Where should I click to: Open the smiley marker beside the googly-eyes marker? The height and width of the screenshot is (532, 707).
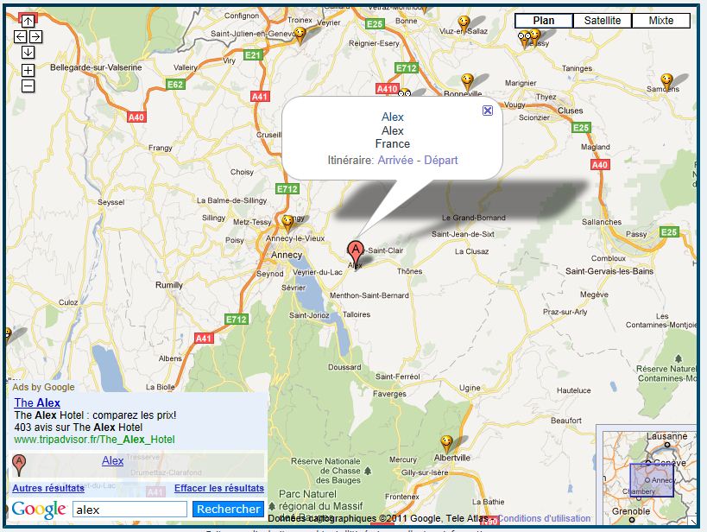point(534,36)
